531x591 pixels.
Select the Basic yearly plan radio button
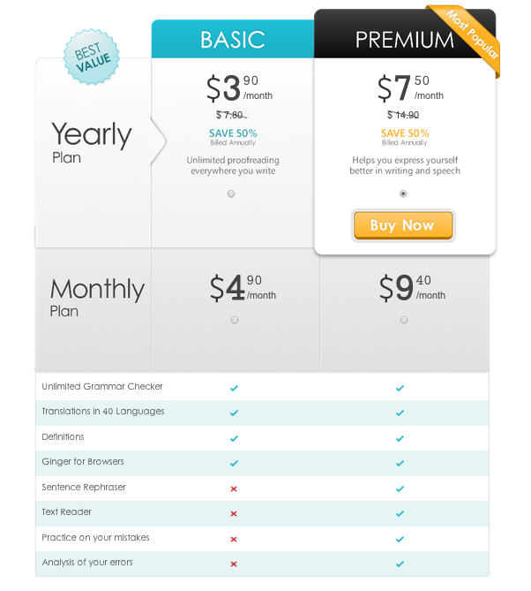231,193
